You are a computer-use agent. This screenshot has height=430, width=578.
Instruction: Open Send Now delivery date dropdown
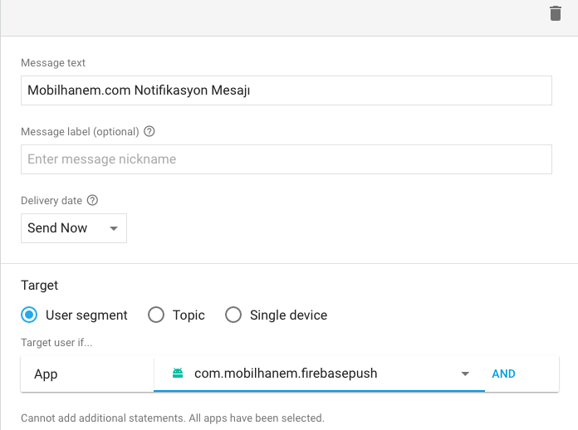pyautogui.click(x=74, y=228)
